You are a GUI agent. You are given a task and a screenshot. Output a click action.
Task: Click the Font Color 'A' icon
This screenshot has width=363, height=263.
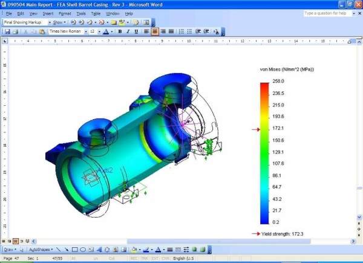point(105,31)
